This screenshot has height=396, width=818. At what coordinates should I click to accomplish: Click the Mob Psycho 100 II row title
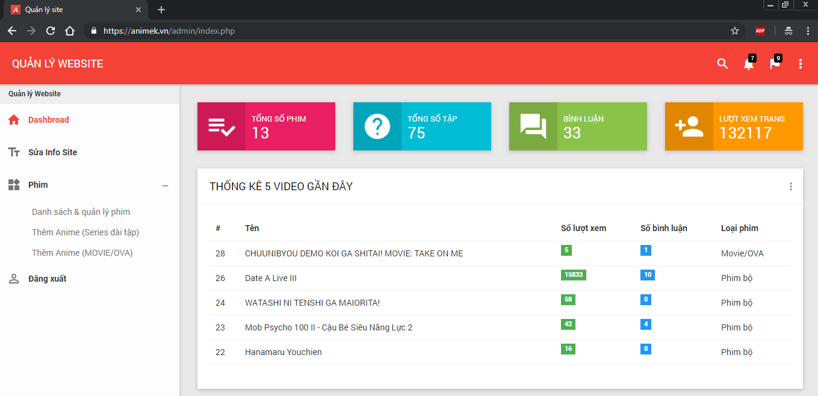pyautogui.click(x=329, y=327)
